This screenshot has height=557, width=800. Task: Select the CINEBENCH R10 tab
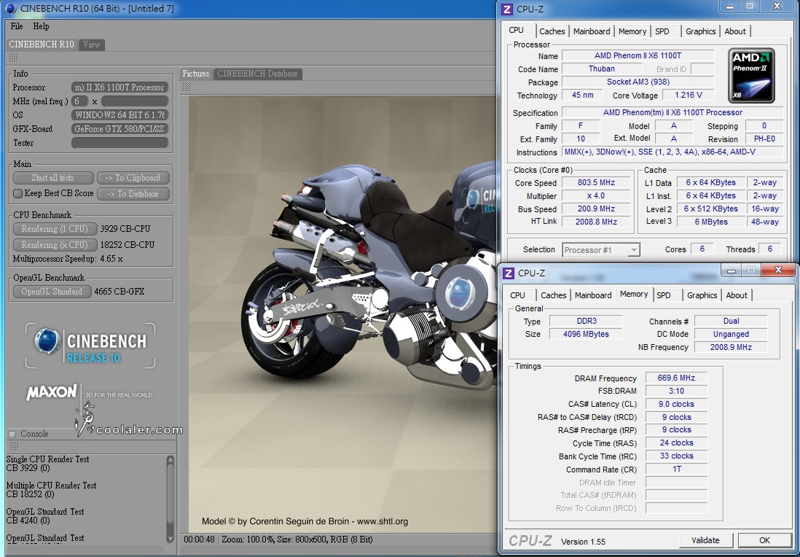pos(42,44)
